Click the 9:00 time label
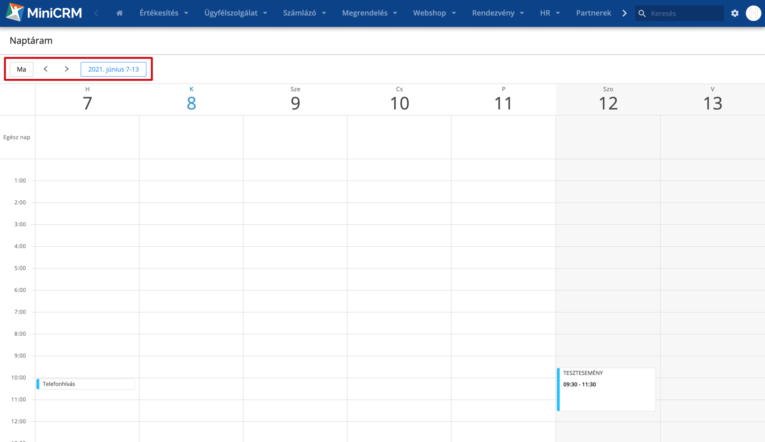The height and width of the screenshot is (442, 765). (20, 356)
